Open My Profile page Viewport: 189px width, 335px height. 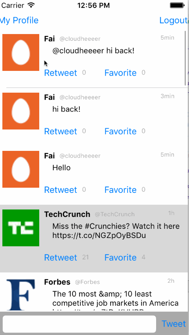tap(19, 20)
